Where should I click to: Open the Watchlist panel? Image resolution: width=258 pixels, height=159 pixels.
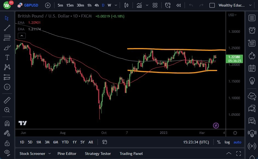coord(252,17)
